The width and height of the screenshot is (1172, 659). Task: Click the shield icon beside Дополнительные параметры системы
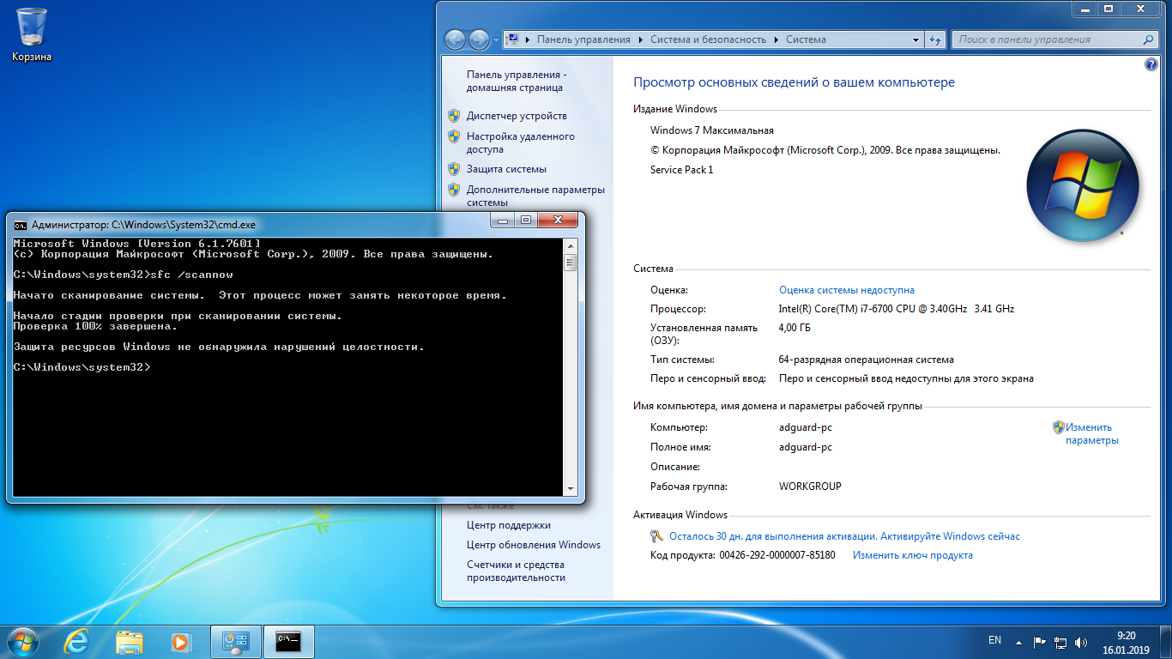pos(454,190)
